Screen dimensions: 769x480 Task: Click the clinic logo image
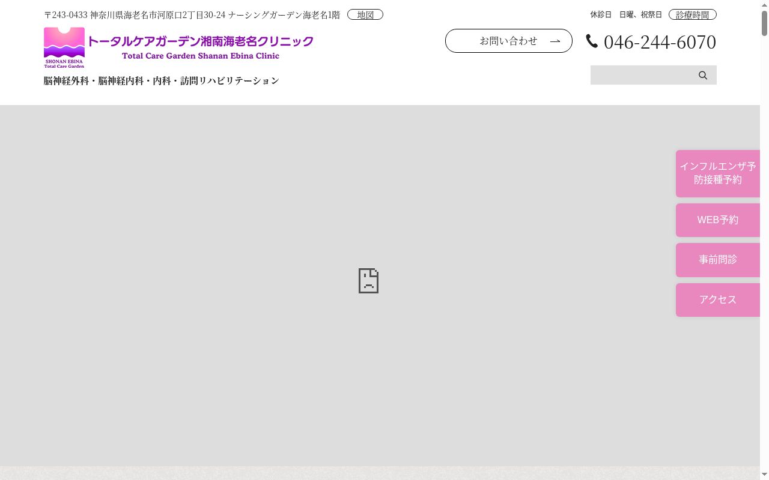point(178,47)
